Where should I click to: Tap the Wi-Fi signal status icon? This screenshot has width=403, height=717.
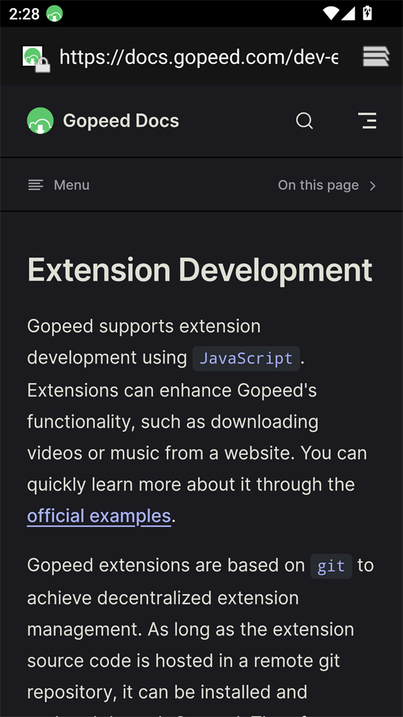click(330, 13)
